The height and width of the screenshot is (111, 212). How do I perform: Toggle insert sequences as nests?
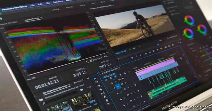pos(106,80)
